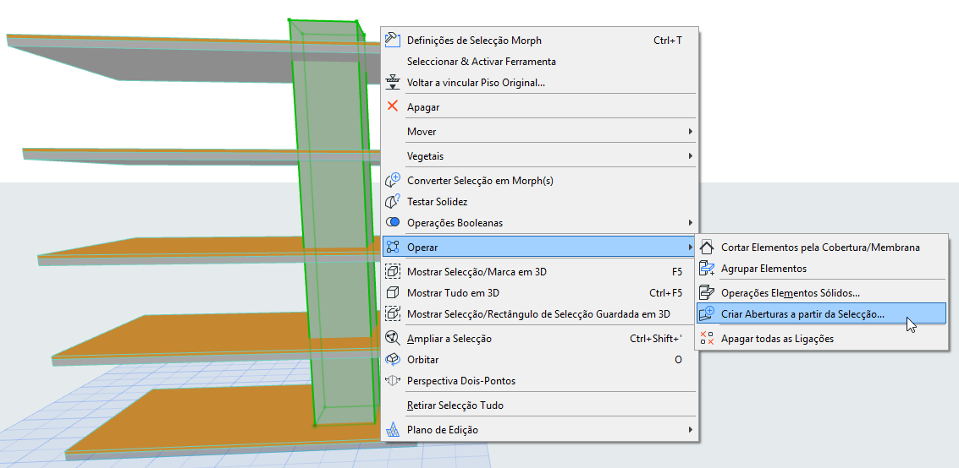Click the Convert Selection to Morph icon
This screenshot has height=468, width=959.
point(393,180)
